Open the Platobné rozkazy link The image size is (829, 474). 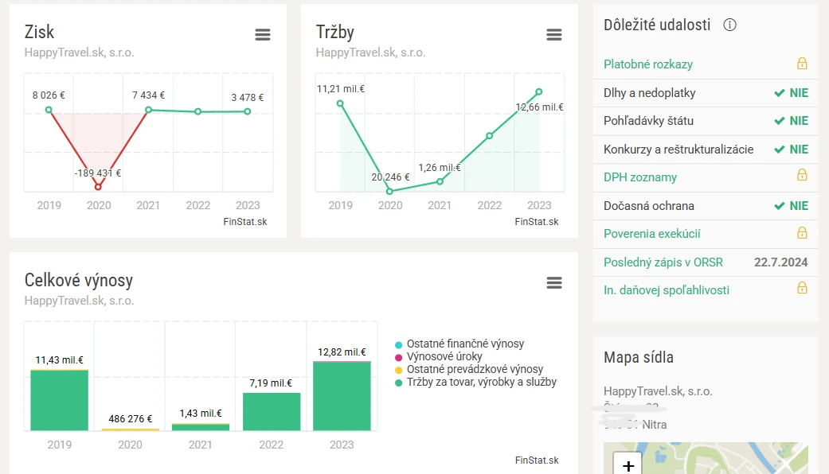click(x=648, y=64)
